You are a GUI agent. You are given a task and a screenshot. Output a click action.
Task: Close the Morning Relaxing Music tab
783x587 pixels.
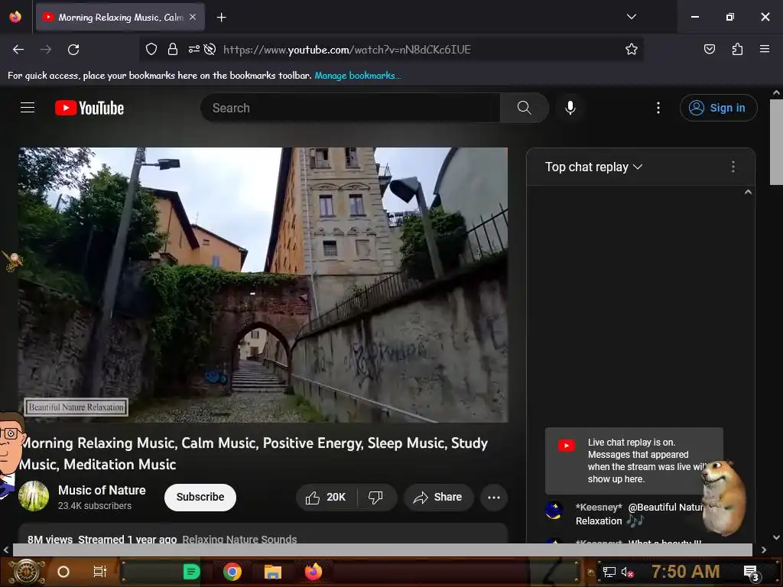click(x=193, y=17)
